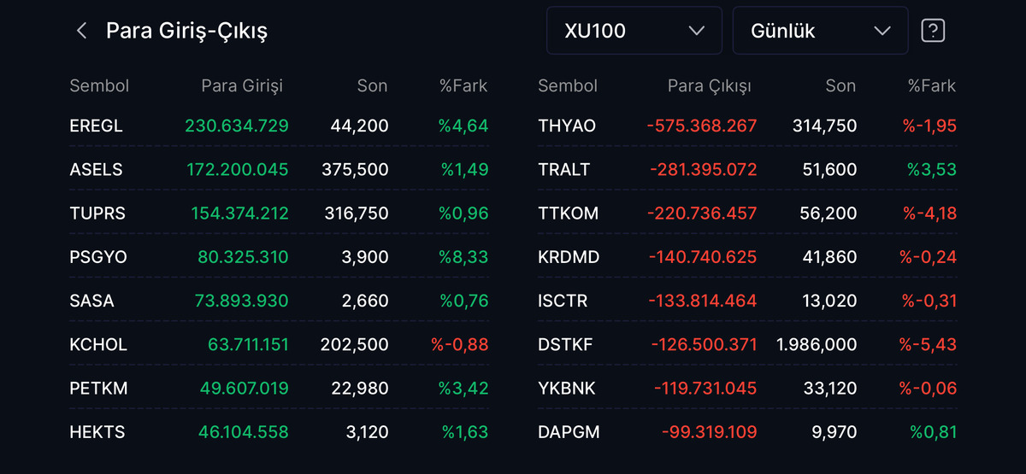Viewport: 1026px width, 474px height.
Task: Open TUPRS stock details
Action: click(x=279, y=213)
